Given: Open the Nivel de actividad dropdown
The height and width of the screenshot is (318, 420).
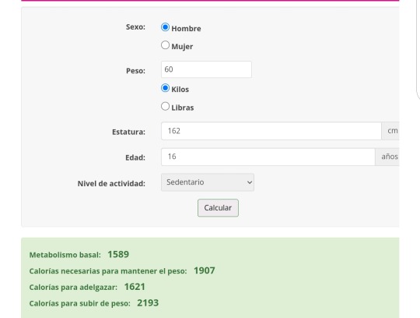Looking at the screenshot, I should click(208, 182).
